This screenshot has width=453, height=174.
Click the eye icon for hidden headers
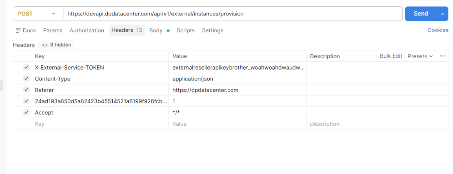tap(45, 45)
